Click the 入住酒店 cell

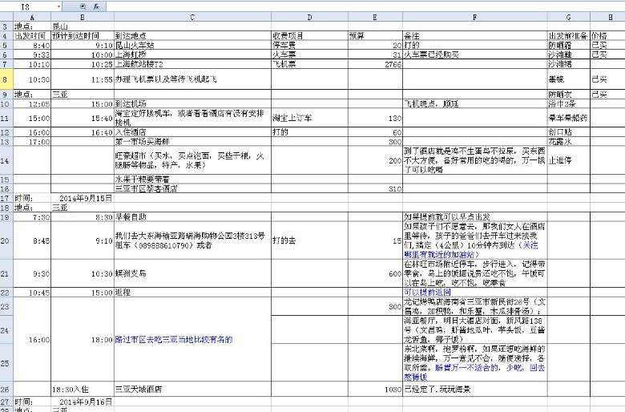click(x=192, y=132)
